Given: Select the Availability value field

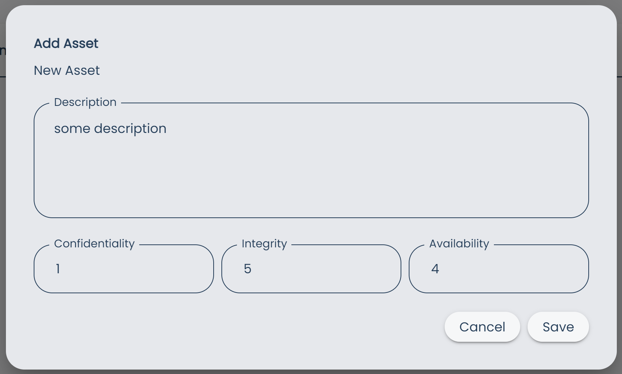Looking at the screenshot, I should pos(498,269).
